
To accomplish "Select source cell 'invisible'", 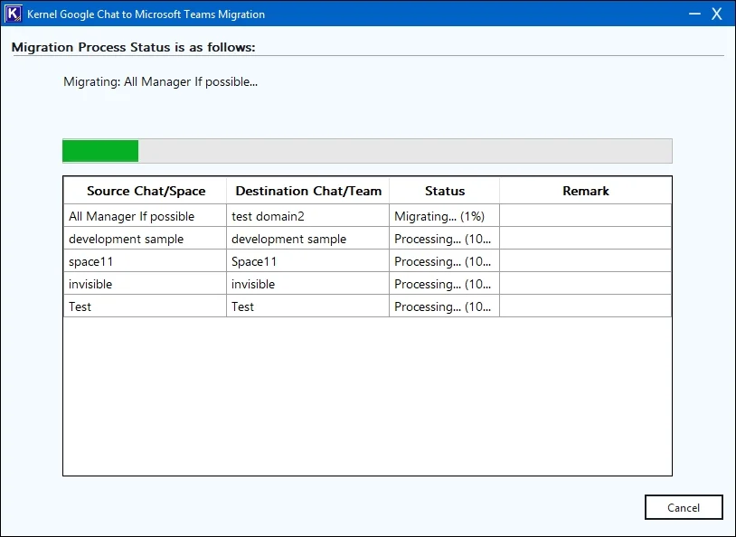I will [x=145, y=284].
